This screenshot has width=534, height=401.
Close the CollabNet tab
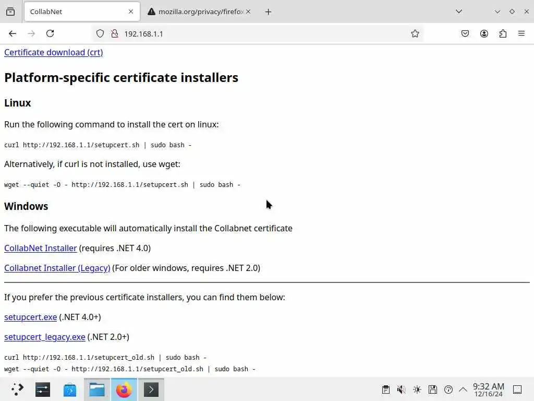point(131,11)
